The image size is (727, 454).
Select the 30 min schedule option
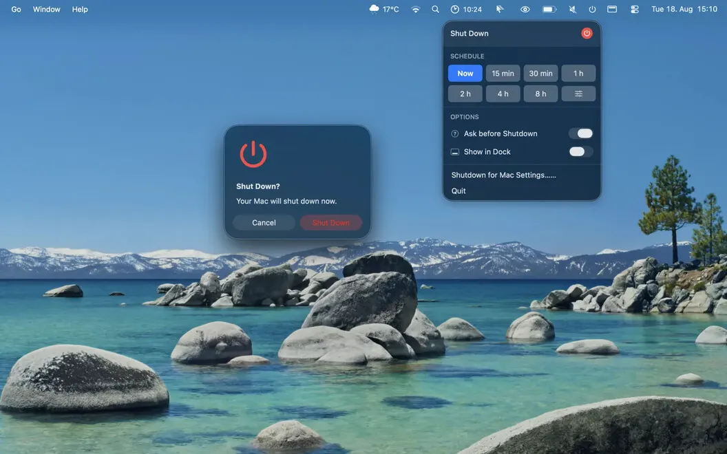coord(540,73)
